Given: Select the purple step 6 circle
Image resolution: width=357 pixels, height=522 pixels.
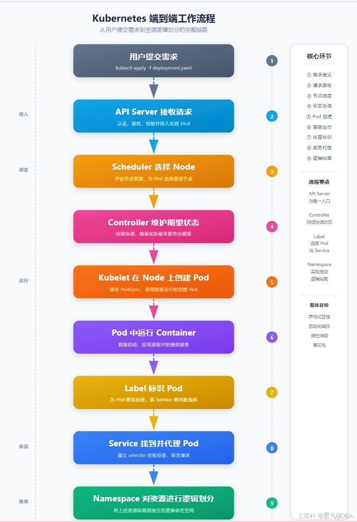Looking at the screenshot, I should tap(272, 337).
